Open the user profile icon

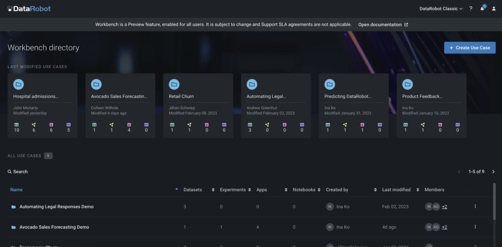494,9
